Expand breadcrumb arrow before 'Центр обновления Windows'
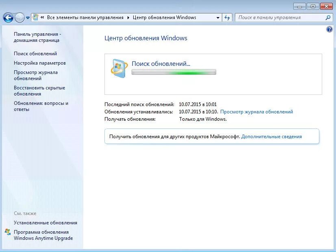The height and width of the screenshot is (252, 336). point(128,17)
